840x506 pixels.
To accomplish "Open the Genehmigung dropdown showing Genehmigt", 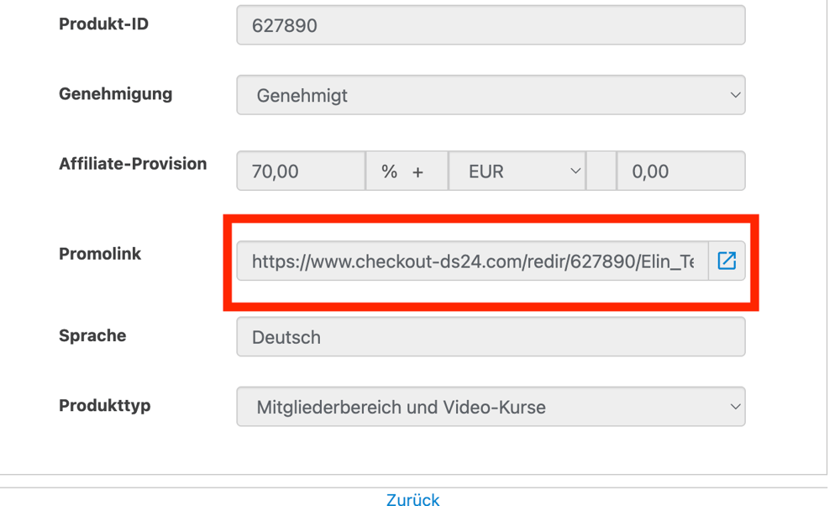I will click(490, 95).
